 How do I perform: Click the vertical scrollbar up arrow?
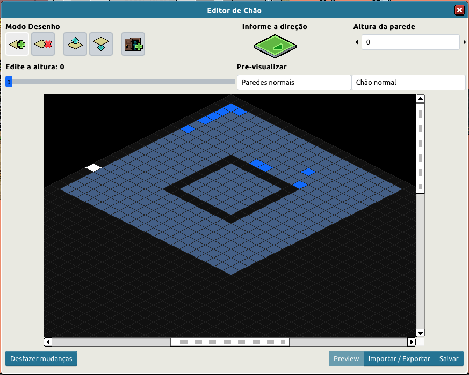coord(420,99)
